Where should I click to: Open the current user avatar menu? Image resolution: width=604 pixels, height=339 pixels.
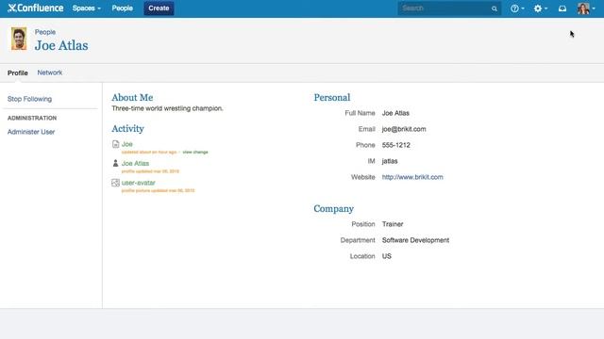click(585, 8)
